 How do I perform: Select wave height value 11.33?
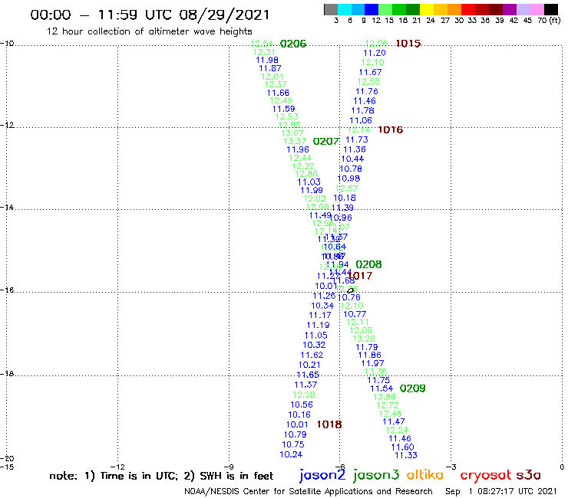tap(406, 455)
